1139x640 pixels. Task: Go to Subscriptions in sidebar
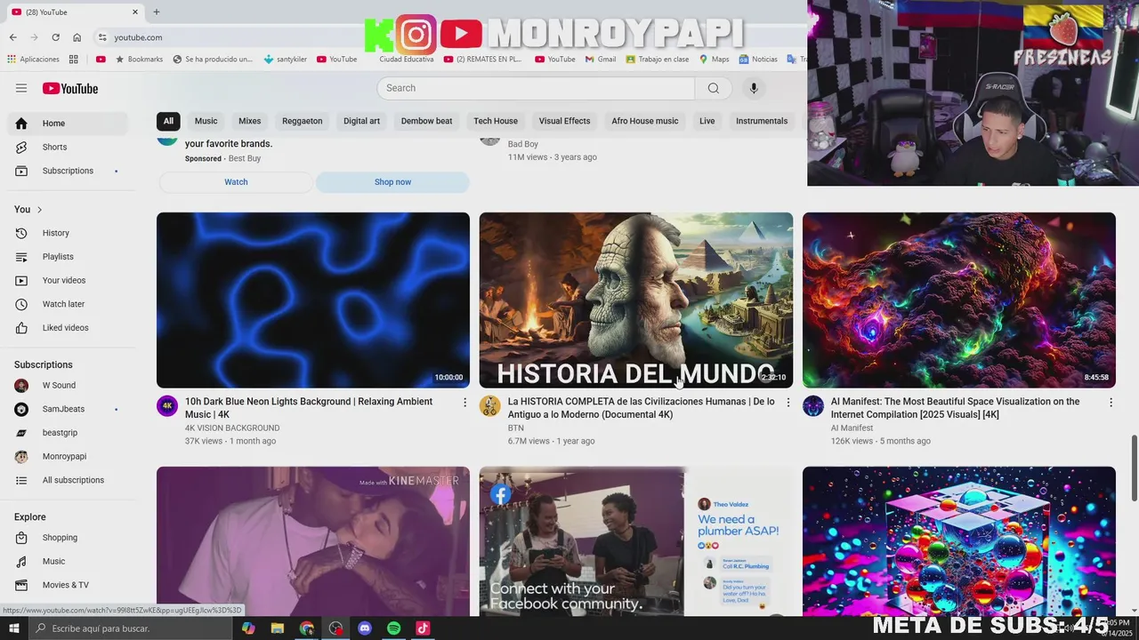[68, 171]
